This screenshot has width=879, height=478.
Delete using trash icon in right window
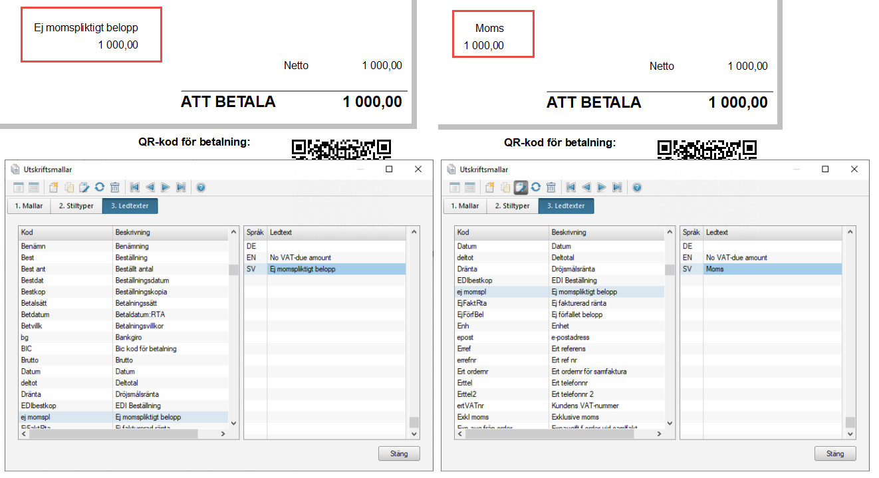pos(551,187)
